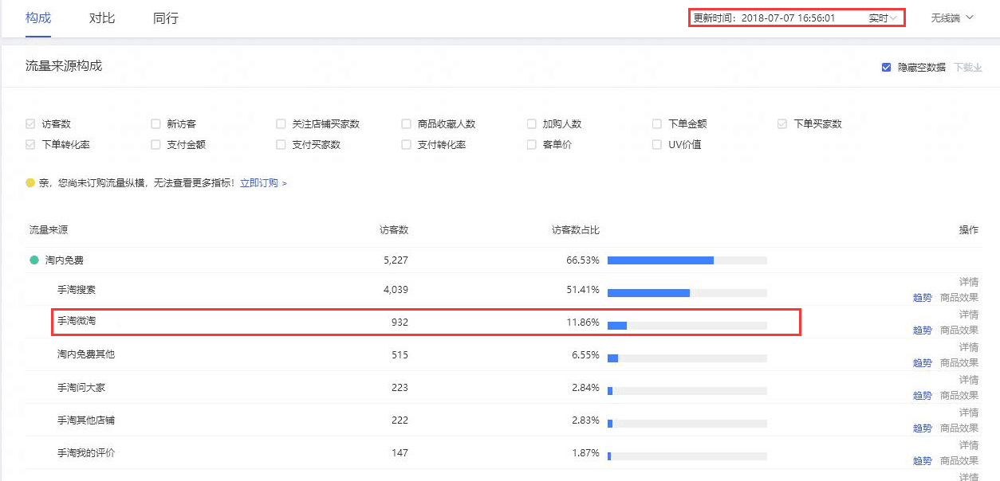Viewport: 1000px width, 481px height.
Task: Click the 流量来源 column header
Action: [49, 230]
